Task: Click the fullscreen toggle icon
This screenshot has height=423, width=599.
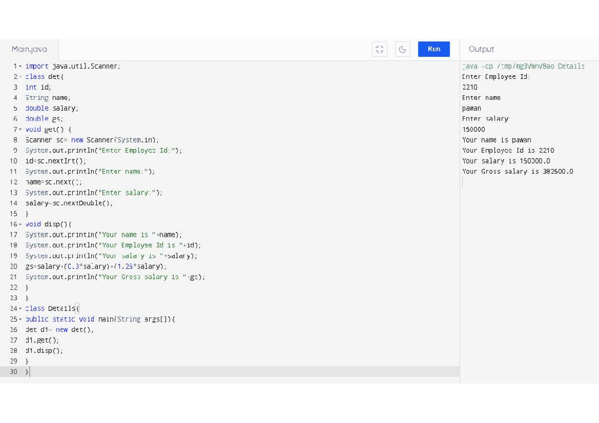Action: [x=380, y=49]
